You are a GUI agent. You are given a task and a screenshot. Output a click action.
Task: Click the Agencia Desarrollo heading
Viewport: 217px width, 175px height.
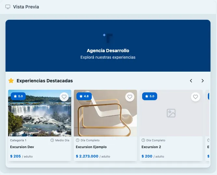(x=108, y=51)
